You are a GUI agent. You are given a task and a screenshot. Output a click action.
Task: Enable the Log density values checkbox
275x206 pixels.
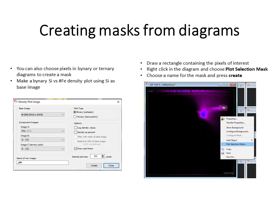pos(76,128)
